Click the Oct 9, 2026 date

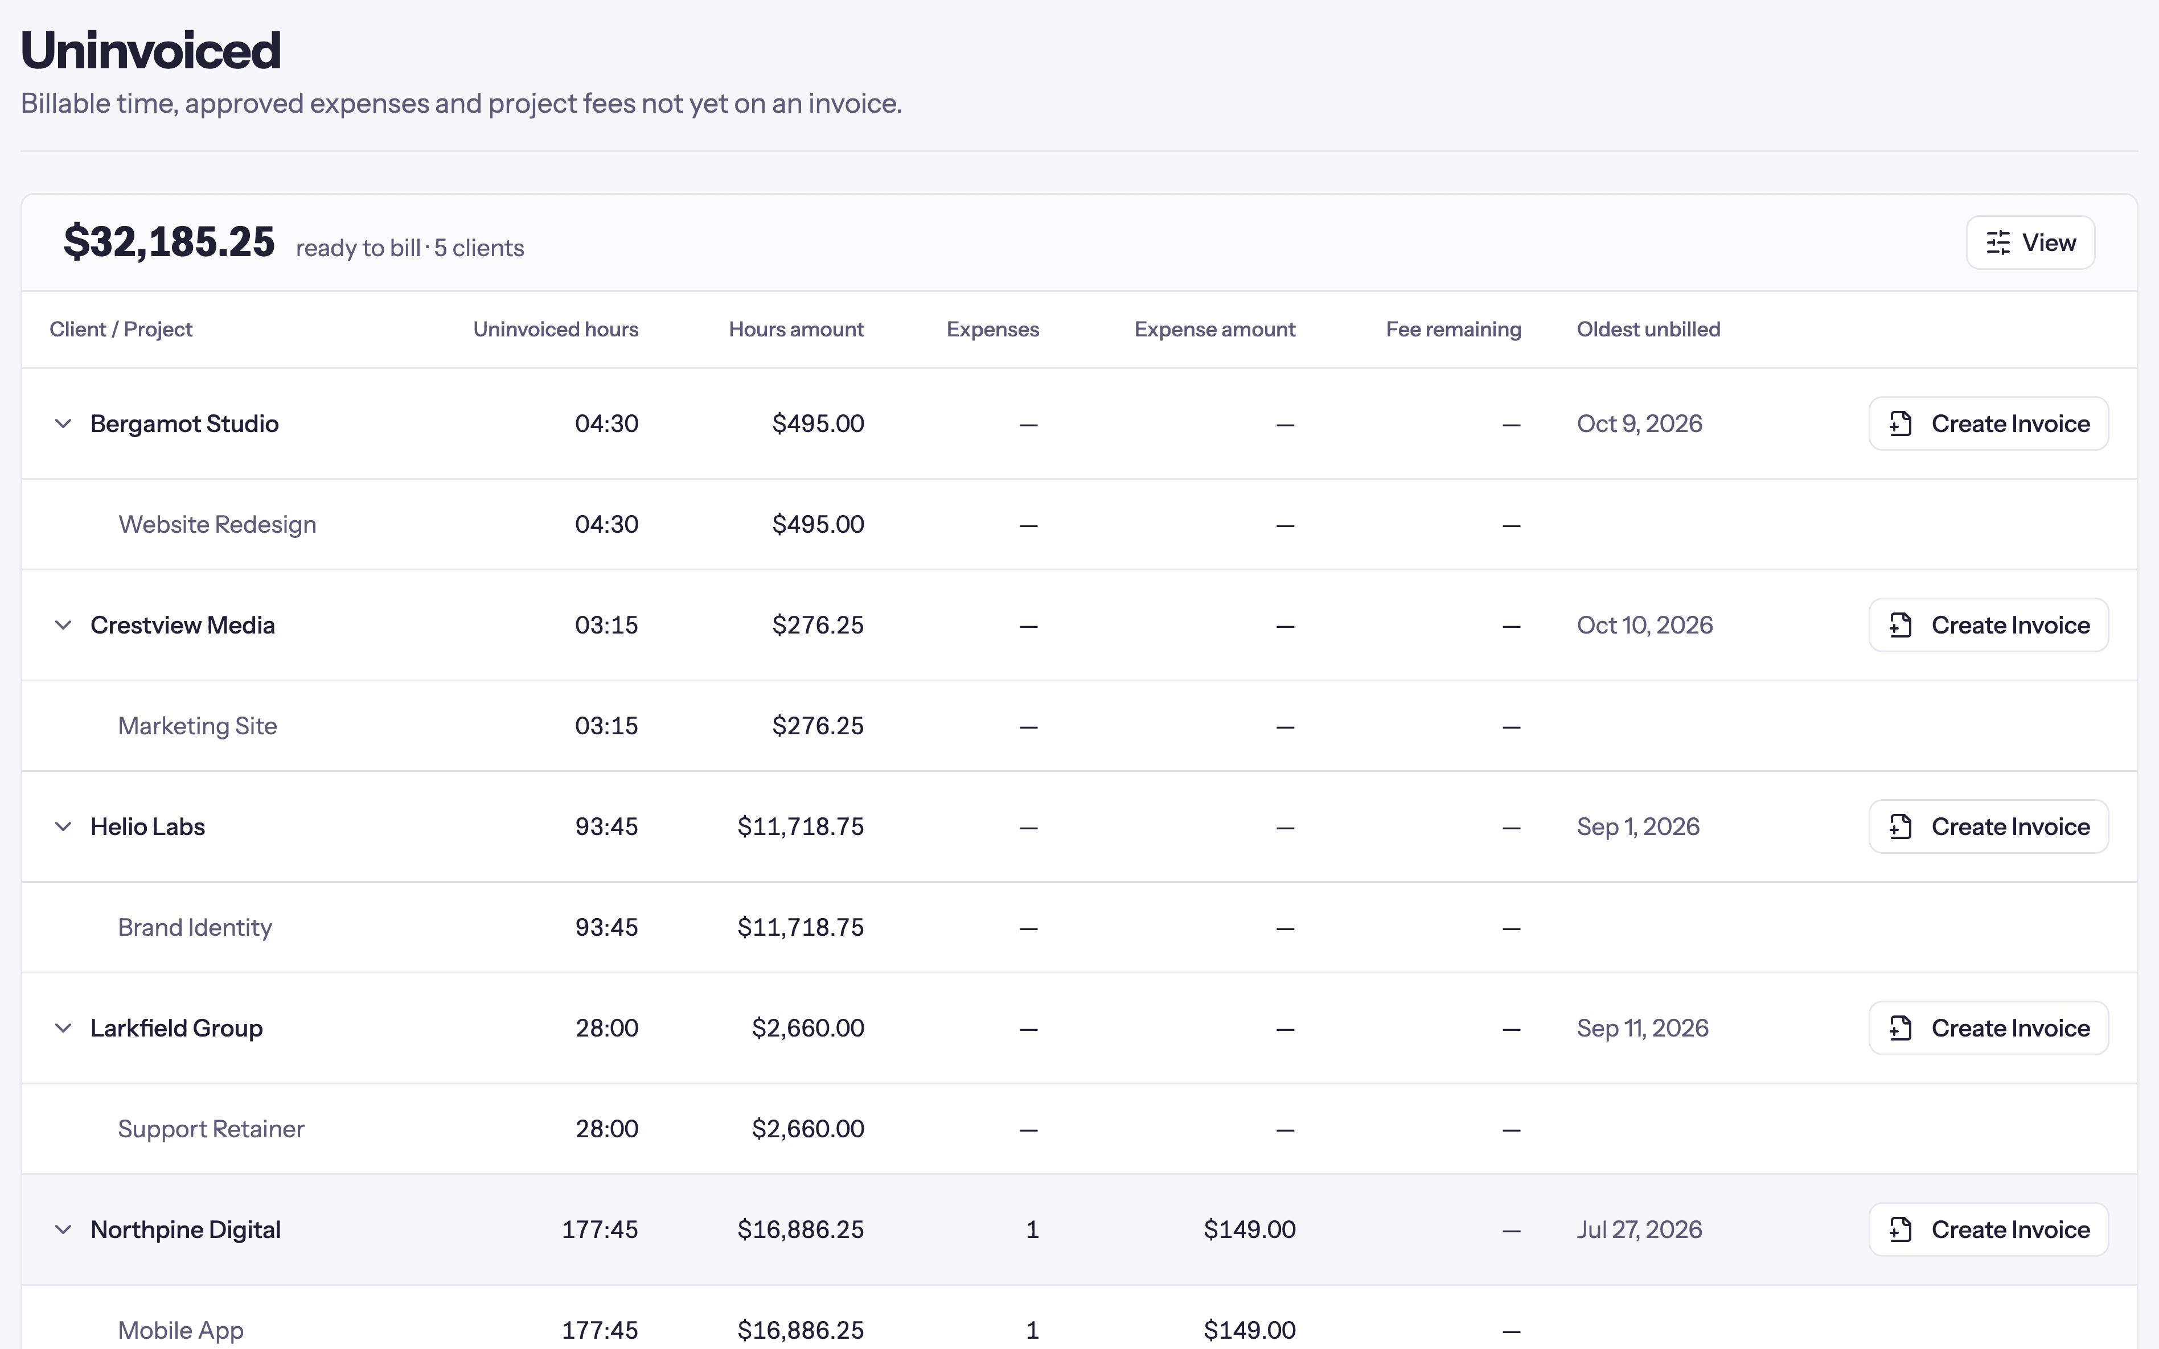pyautogui.click(x=1639, y=424)
